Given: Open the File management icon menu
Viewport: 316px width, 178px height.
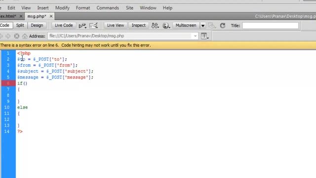Looking at the screenshot, I should [155, 26].
